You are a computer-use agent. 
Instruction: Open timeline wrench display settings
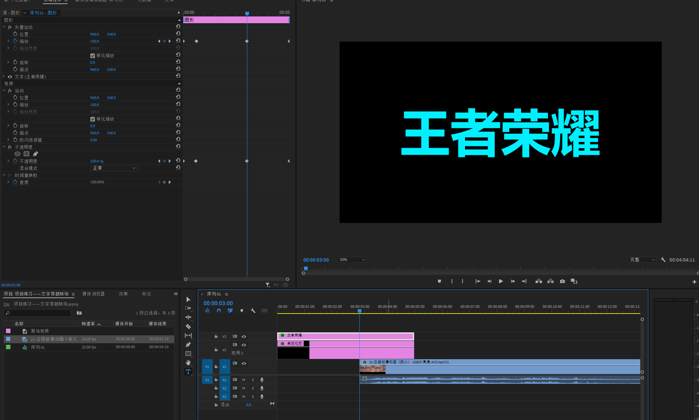click(253, 311)
